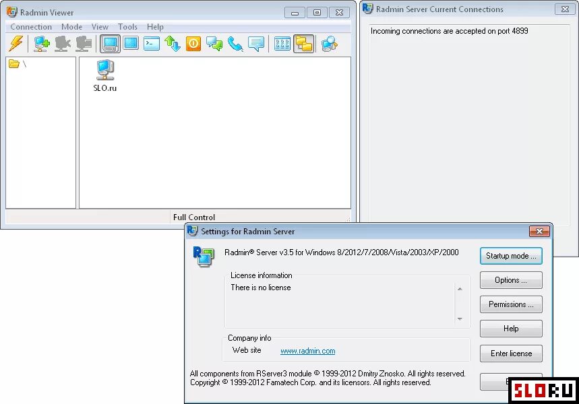This screenshot has width=579, height=404.
Task: Close the Radmin Server Current Connections window
Action: tap(565, 9)
